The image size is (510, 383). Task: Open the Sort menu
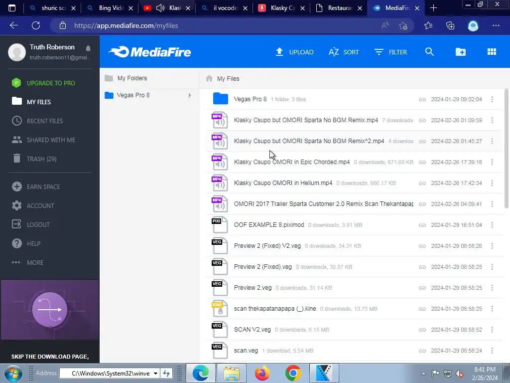[x=344, y=52]
